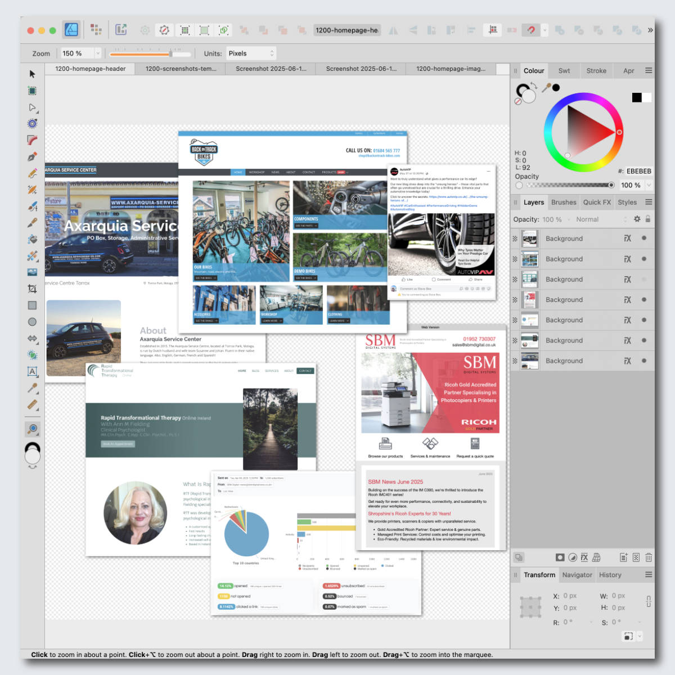Screen dimensions: 675x675
Task: Open the Brushes panel tab
Action: pos(564,202)
